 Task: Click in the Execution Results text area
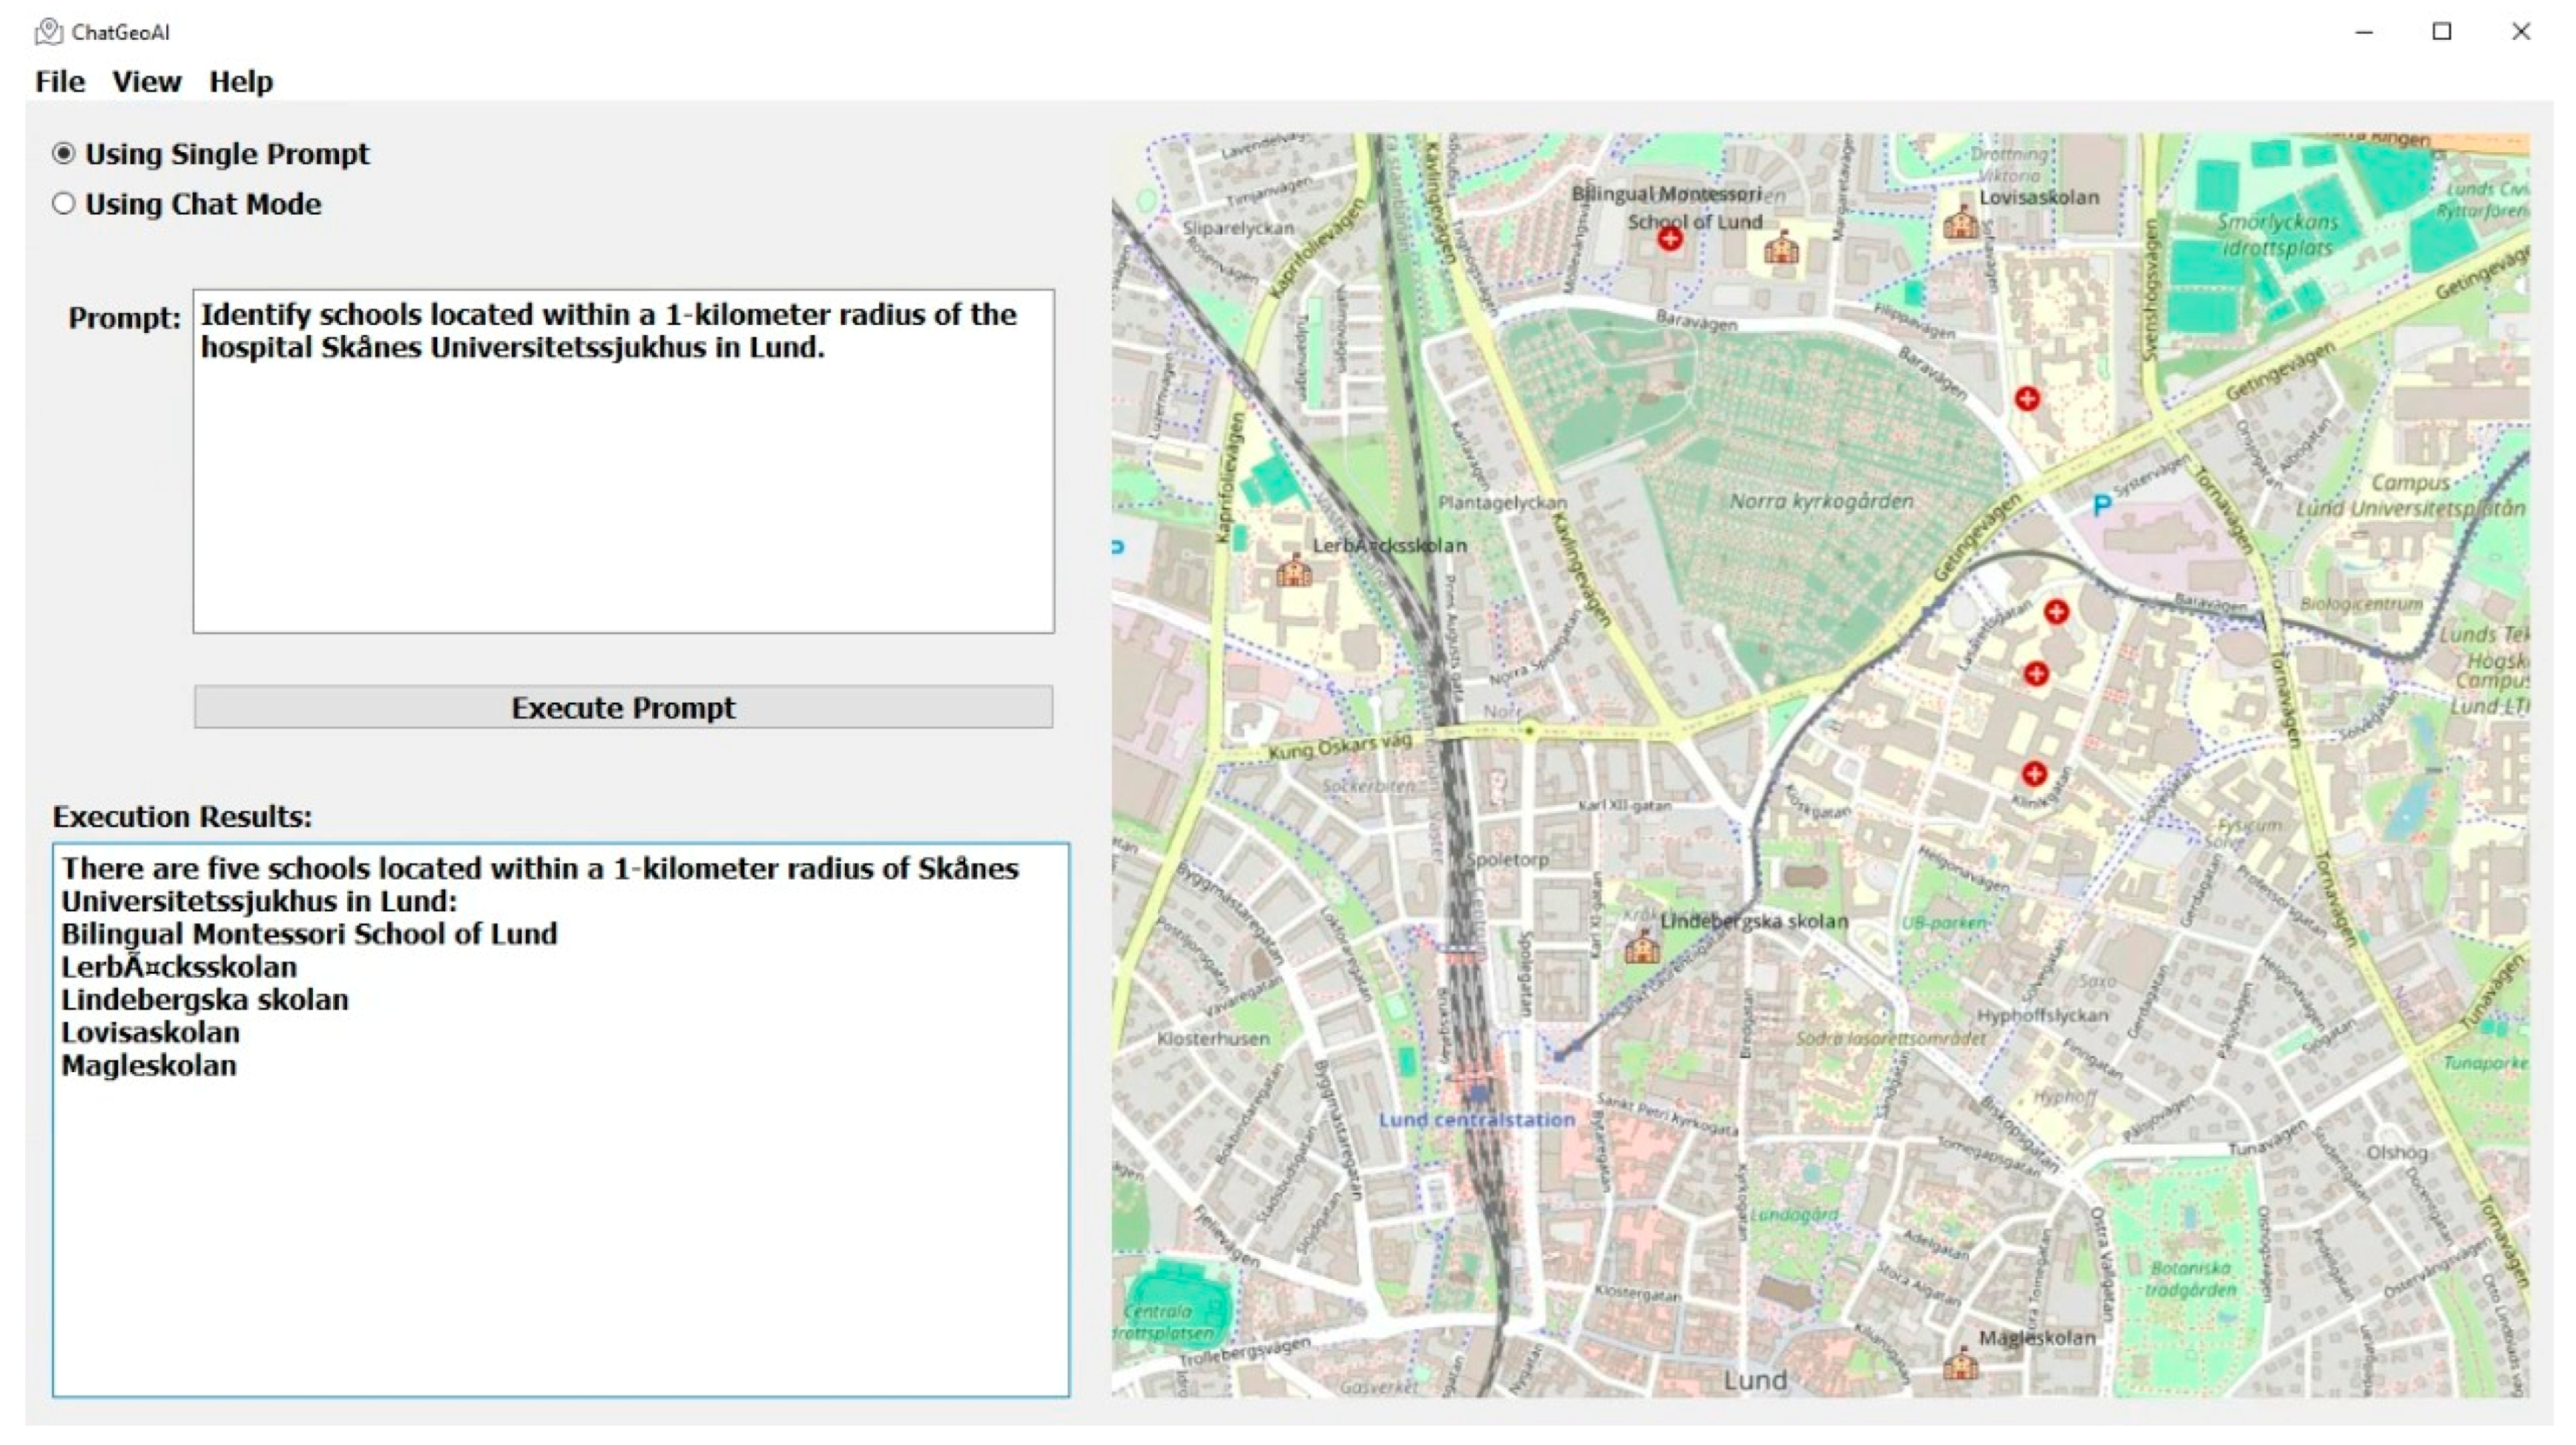560,1220
